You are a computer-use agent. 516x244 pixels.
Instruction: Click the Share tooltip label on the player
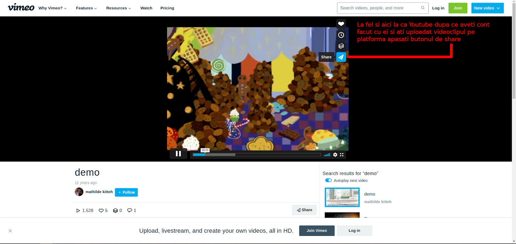click(x=326, y=57)
